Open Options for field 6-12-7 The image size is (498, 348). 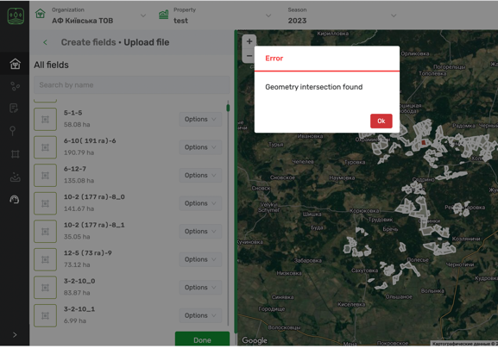[200, 175]
